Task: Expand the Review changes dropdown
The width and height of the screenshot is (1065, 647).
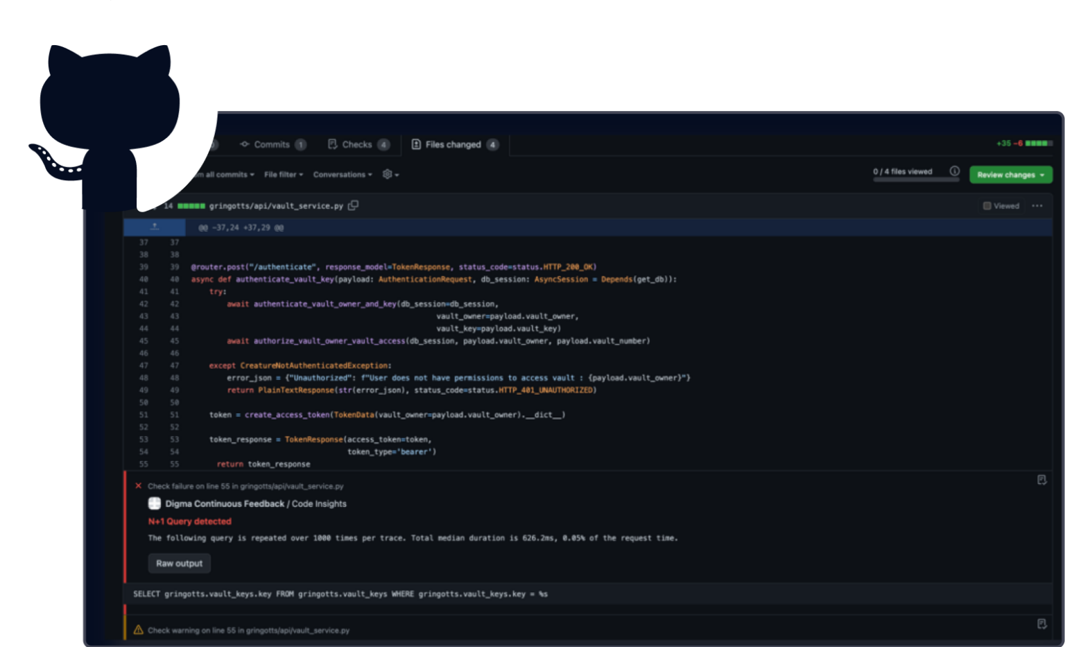Action: tap(1010, 175)
